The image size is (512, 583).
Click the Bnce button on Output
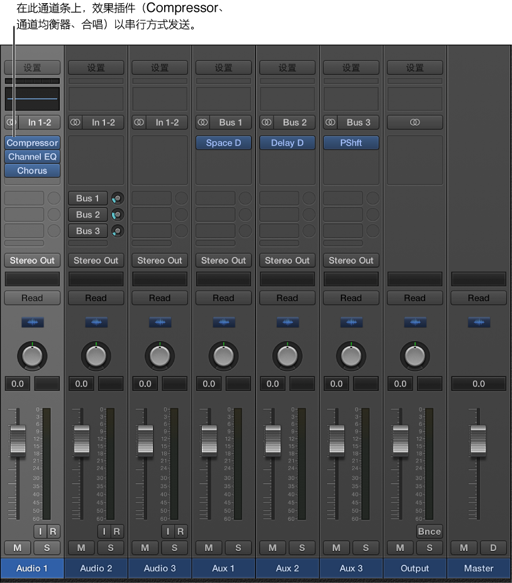[429, 531]
